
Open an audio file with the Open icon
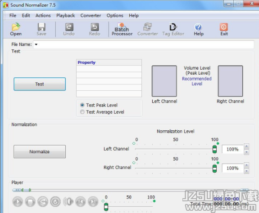(16, 29)
